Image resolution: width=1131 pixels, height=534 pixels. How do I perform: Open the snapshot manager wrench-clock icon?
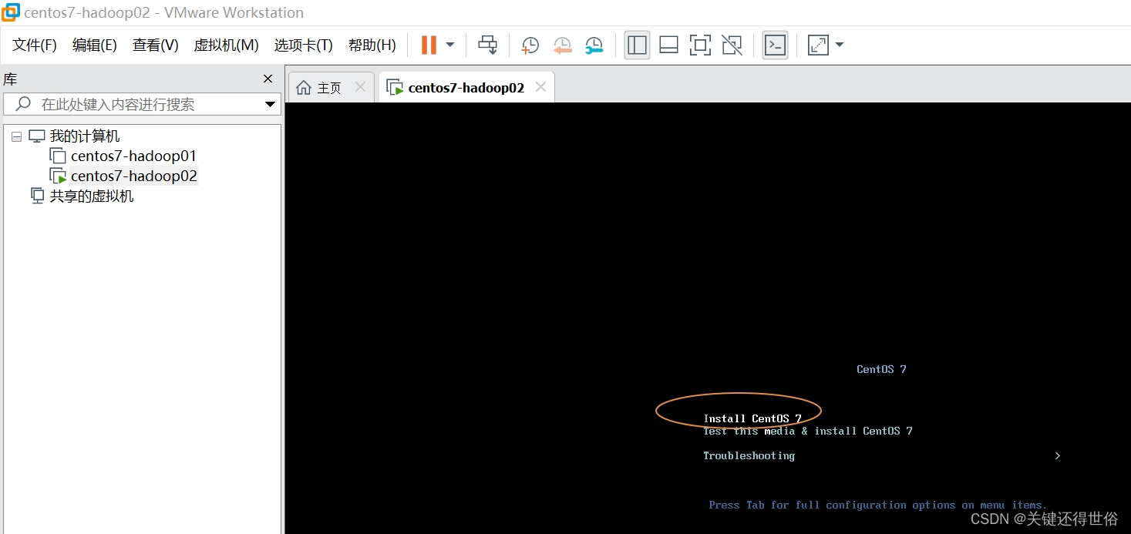(x=594, y=45)
